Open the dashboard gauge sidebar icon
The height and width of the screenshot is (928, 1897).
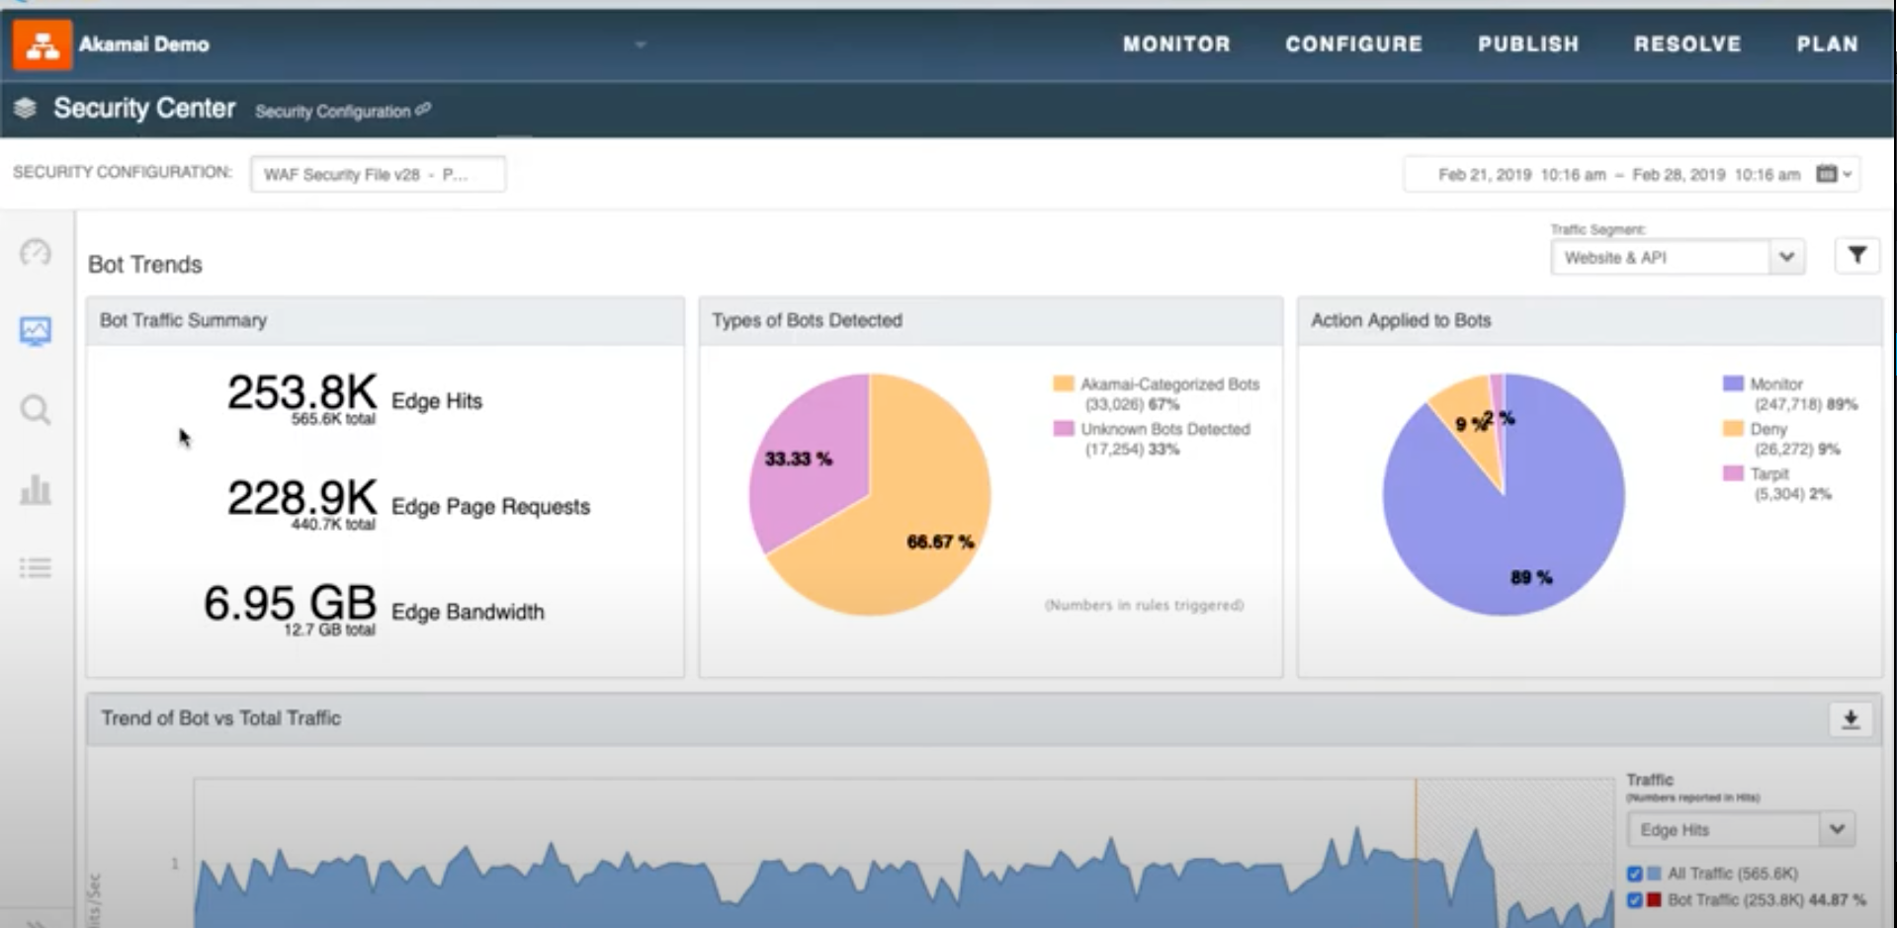click(36, 253)
